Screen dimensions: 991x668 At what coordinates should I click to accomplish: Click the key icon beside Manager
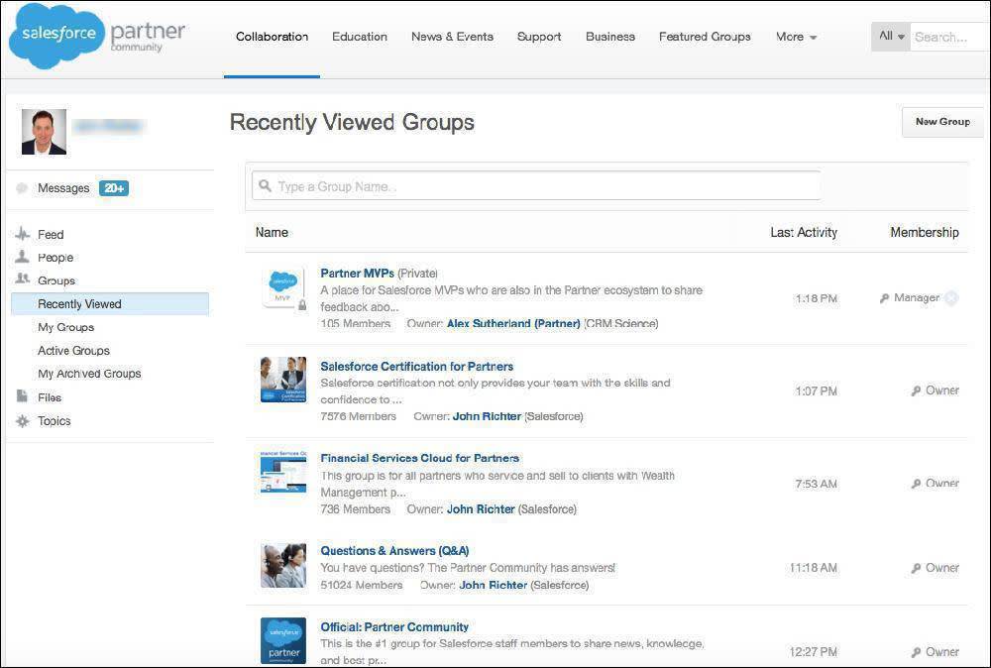point(884,297)
